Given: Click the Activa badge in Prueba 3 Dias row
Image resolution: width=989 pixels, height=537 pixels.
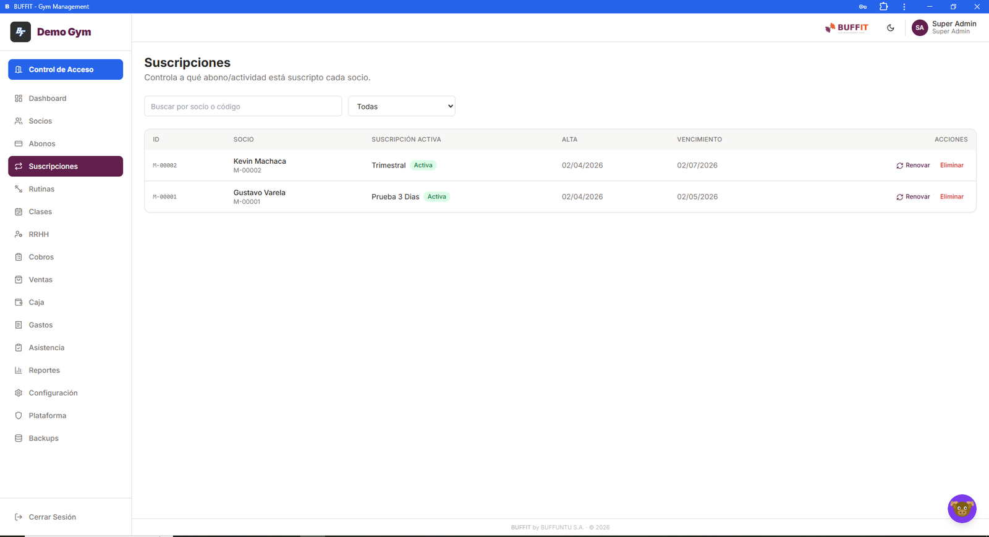Looking at the screenshot, I should click(437, 197).
